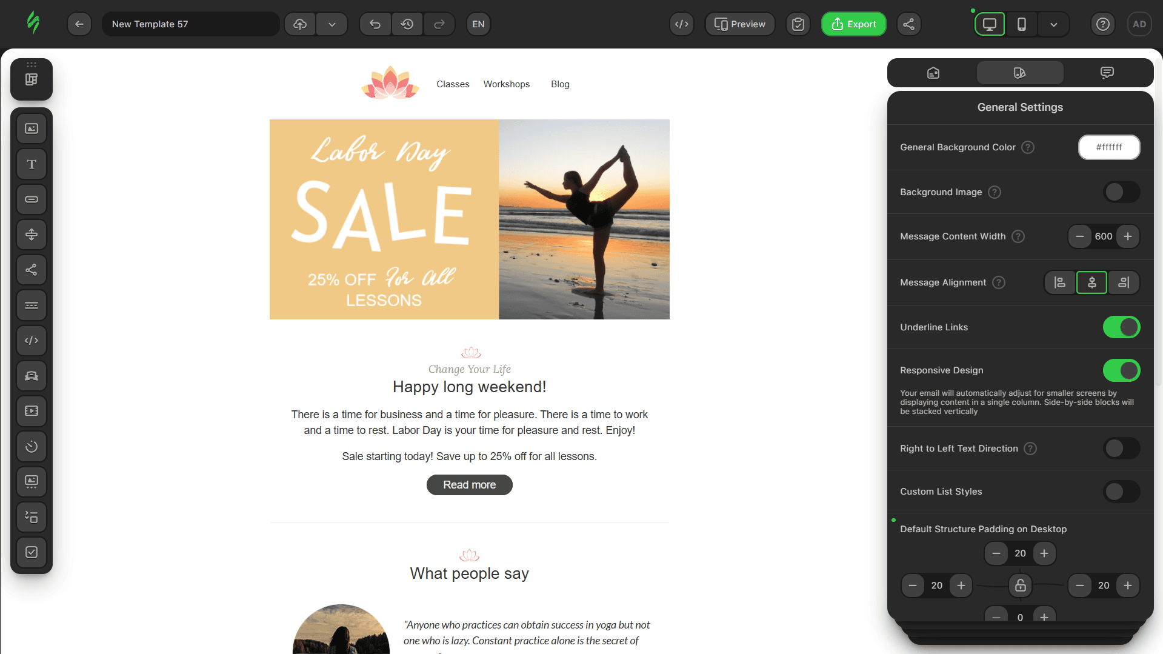Select the Social share block icon
The image size is (1163, 654).
click(x=32, y=270)
